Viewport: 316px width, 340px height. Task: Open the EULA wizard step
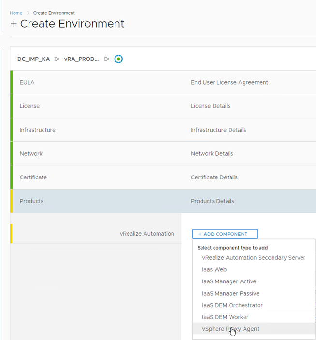(27, 82)
